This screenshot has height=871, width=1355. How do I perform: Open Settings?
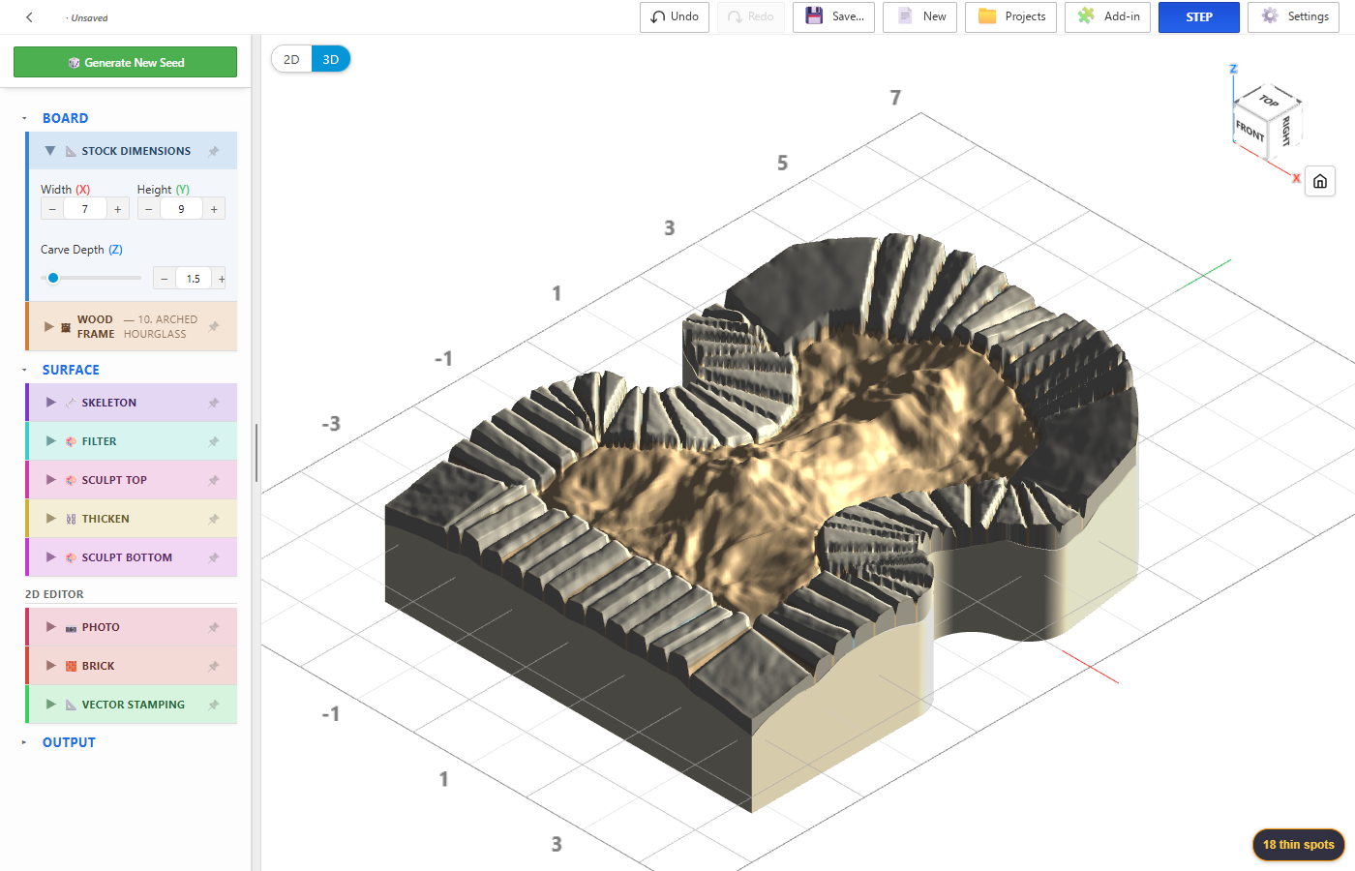point(1294,17)
